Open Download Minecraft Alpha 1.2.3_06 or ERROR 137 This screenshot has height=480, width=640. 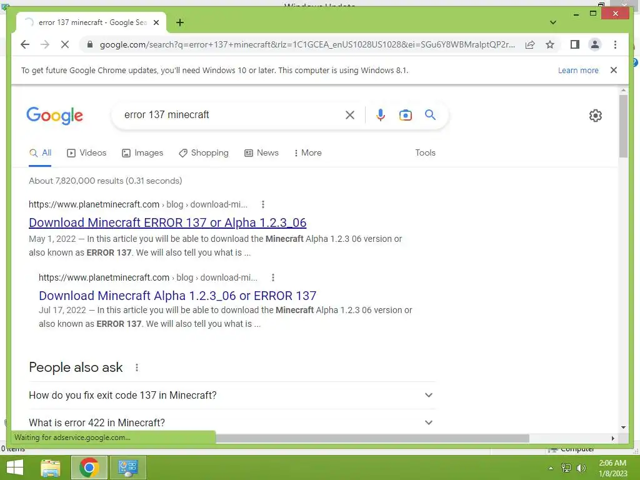177,296
